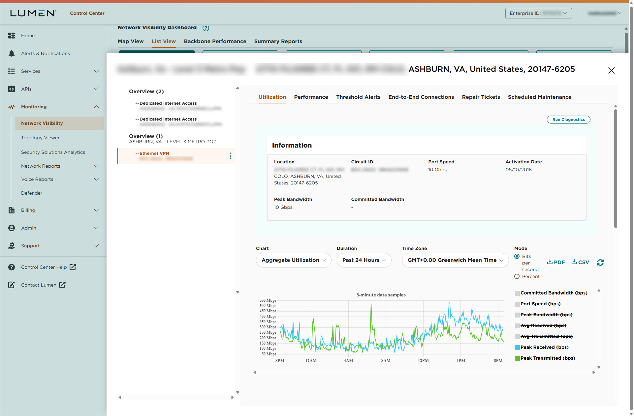Click the Run Diagnostics button
634x416 pixels.
pyautogui.click(x=568, y=119)
